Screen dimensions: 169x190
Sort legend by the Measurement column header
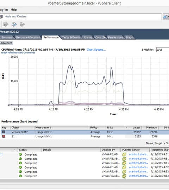pos(62,128)
